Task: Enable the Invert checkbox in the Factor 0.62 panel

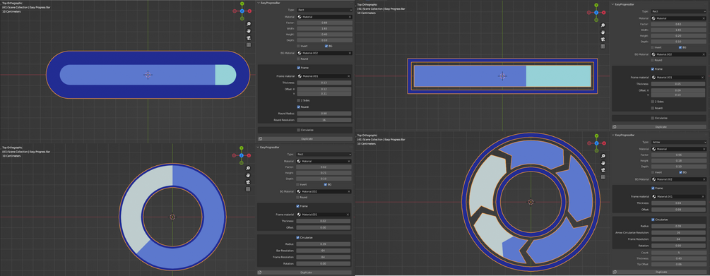Action: [x=297, y=185]
